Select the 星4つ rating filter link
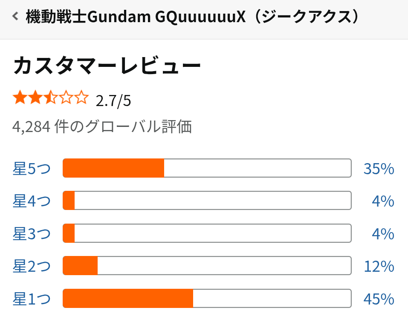 coord(32,201)
